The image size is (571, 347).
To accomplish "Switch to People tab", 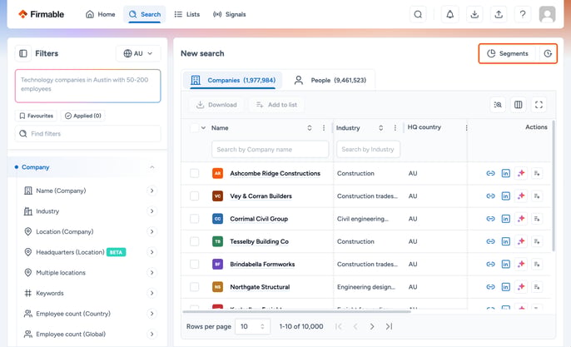I will (x=330, y=80).
